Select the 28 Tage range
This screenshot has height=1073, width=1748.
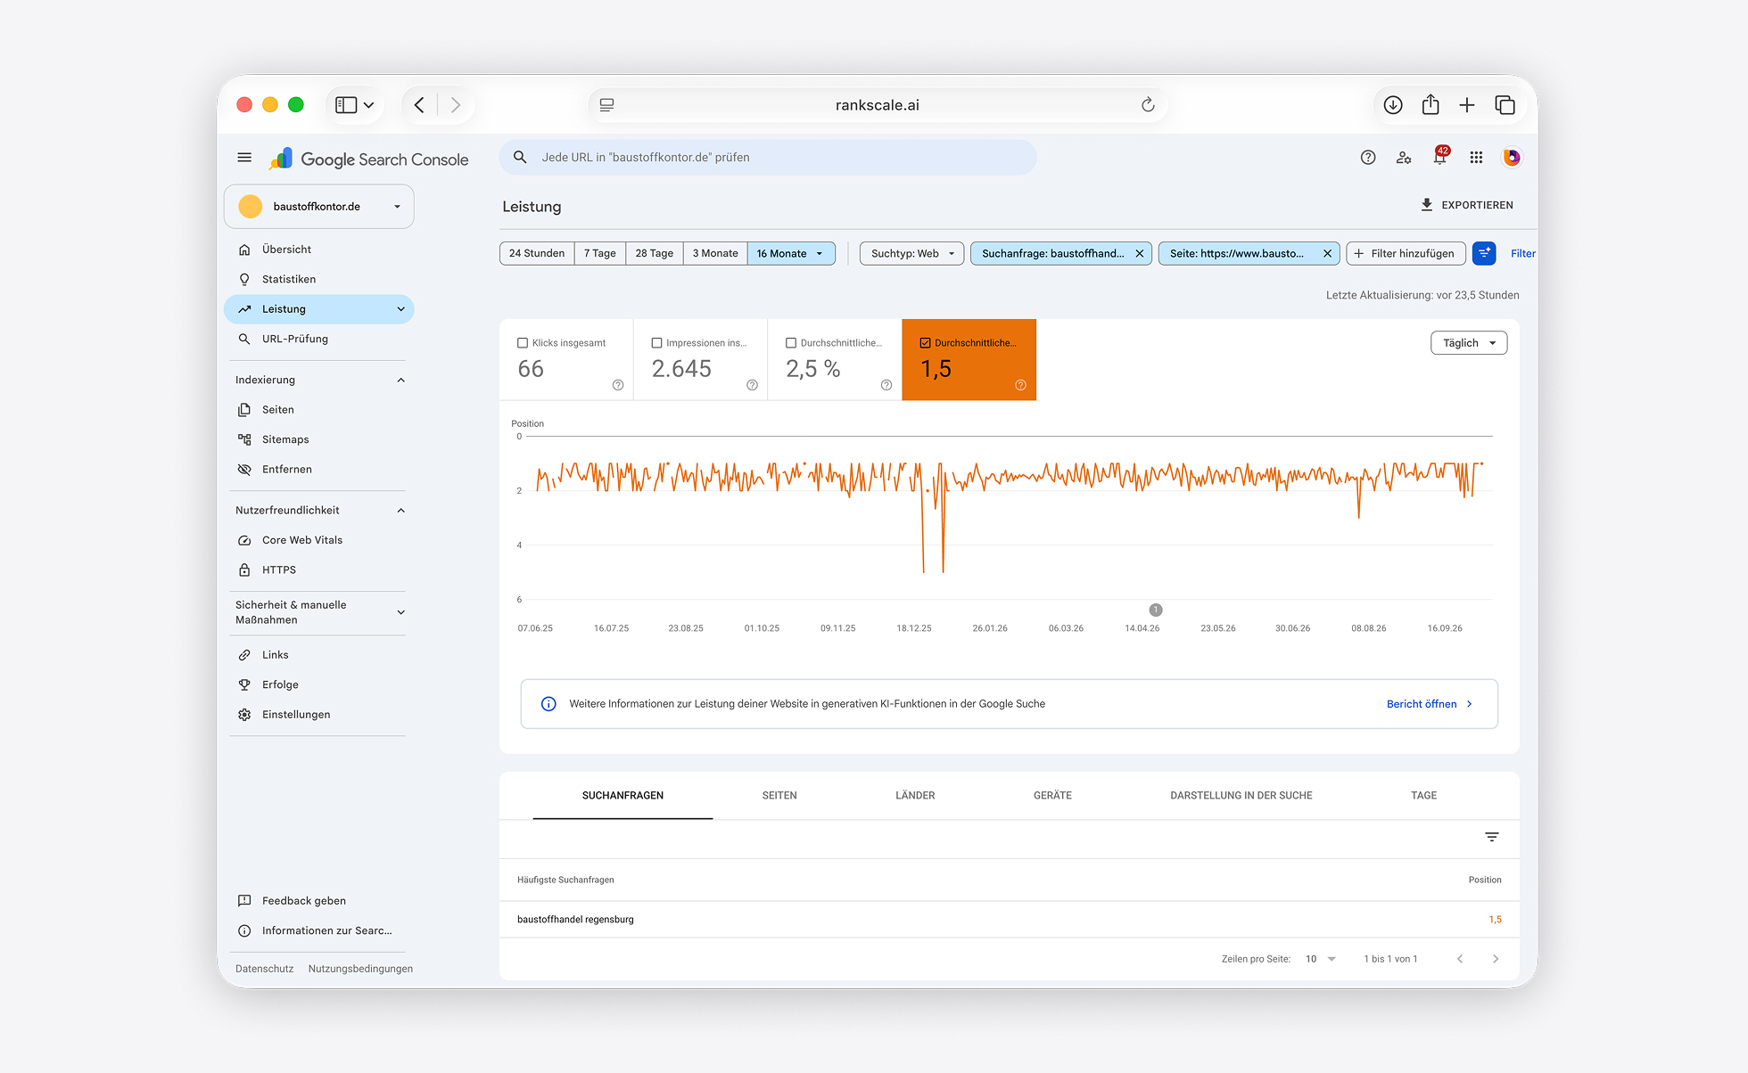pos(655,254)
